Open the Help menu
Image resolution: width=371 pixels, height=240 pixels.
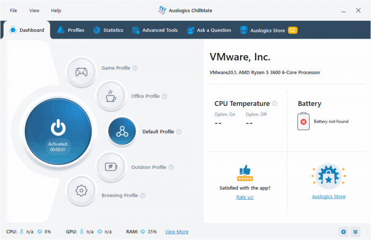(x=56, y=11)
